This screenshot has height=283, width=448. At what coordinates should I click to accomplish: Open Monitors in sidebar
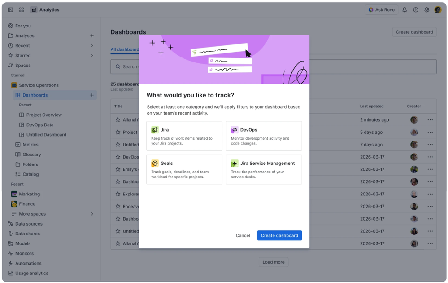[24, 253]
